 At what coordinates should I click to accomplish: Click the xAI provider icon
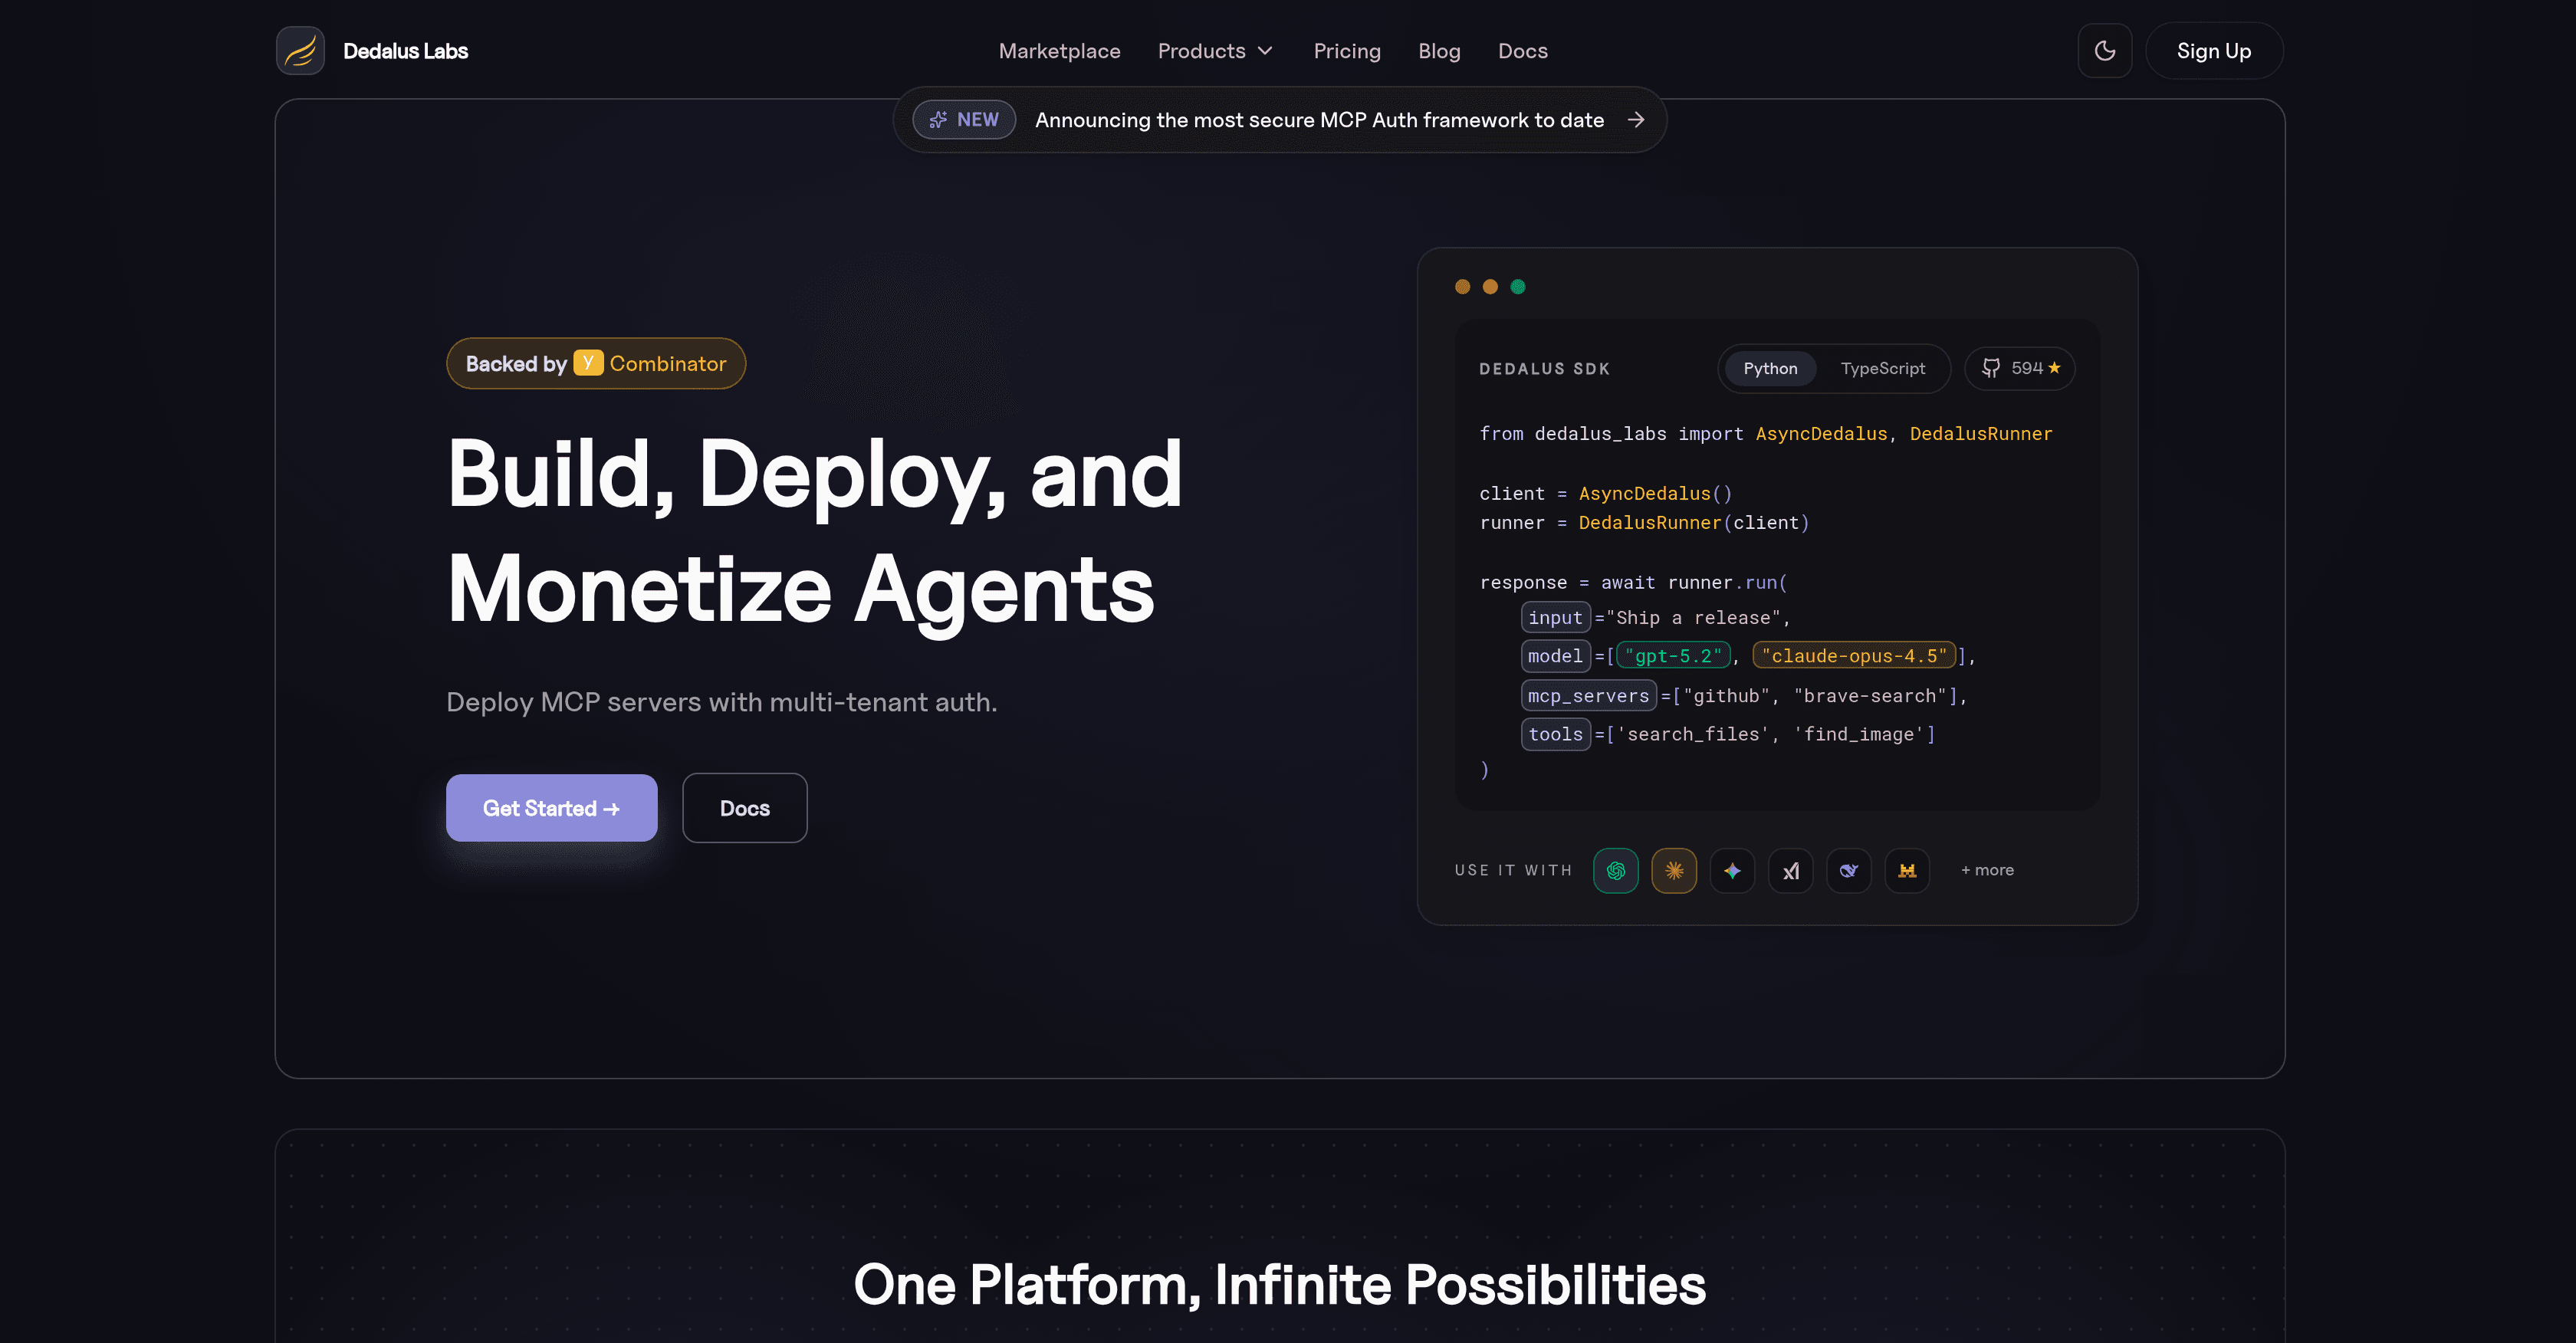[x=1790, y=870]
